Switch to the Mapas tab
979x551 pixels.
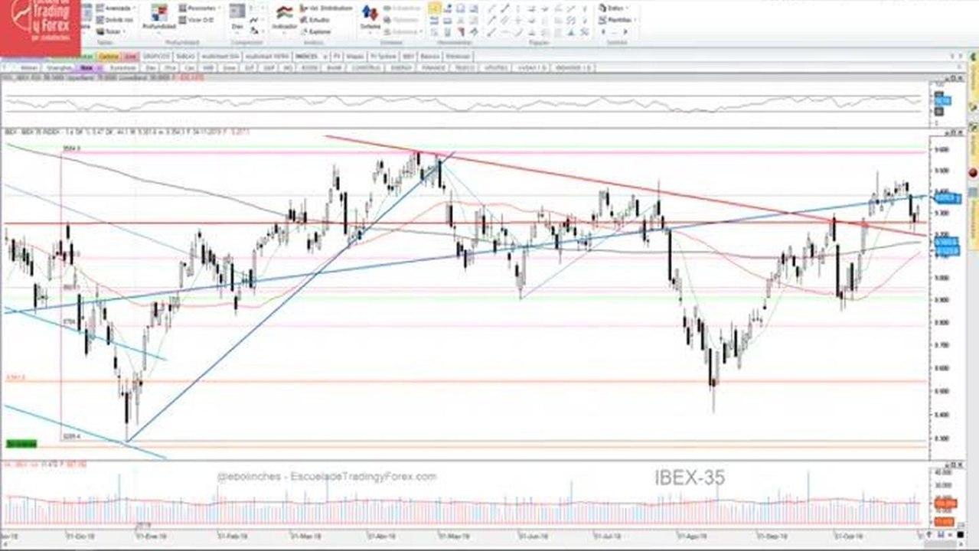click(x=354, y=57)
